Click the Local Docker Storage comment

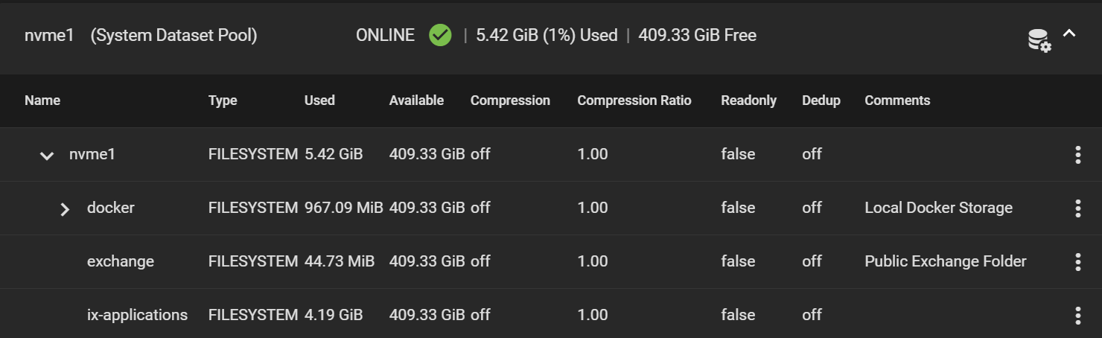click(x=938, y=208)
